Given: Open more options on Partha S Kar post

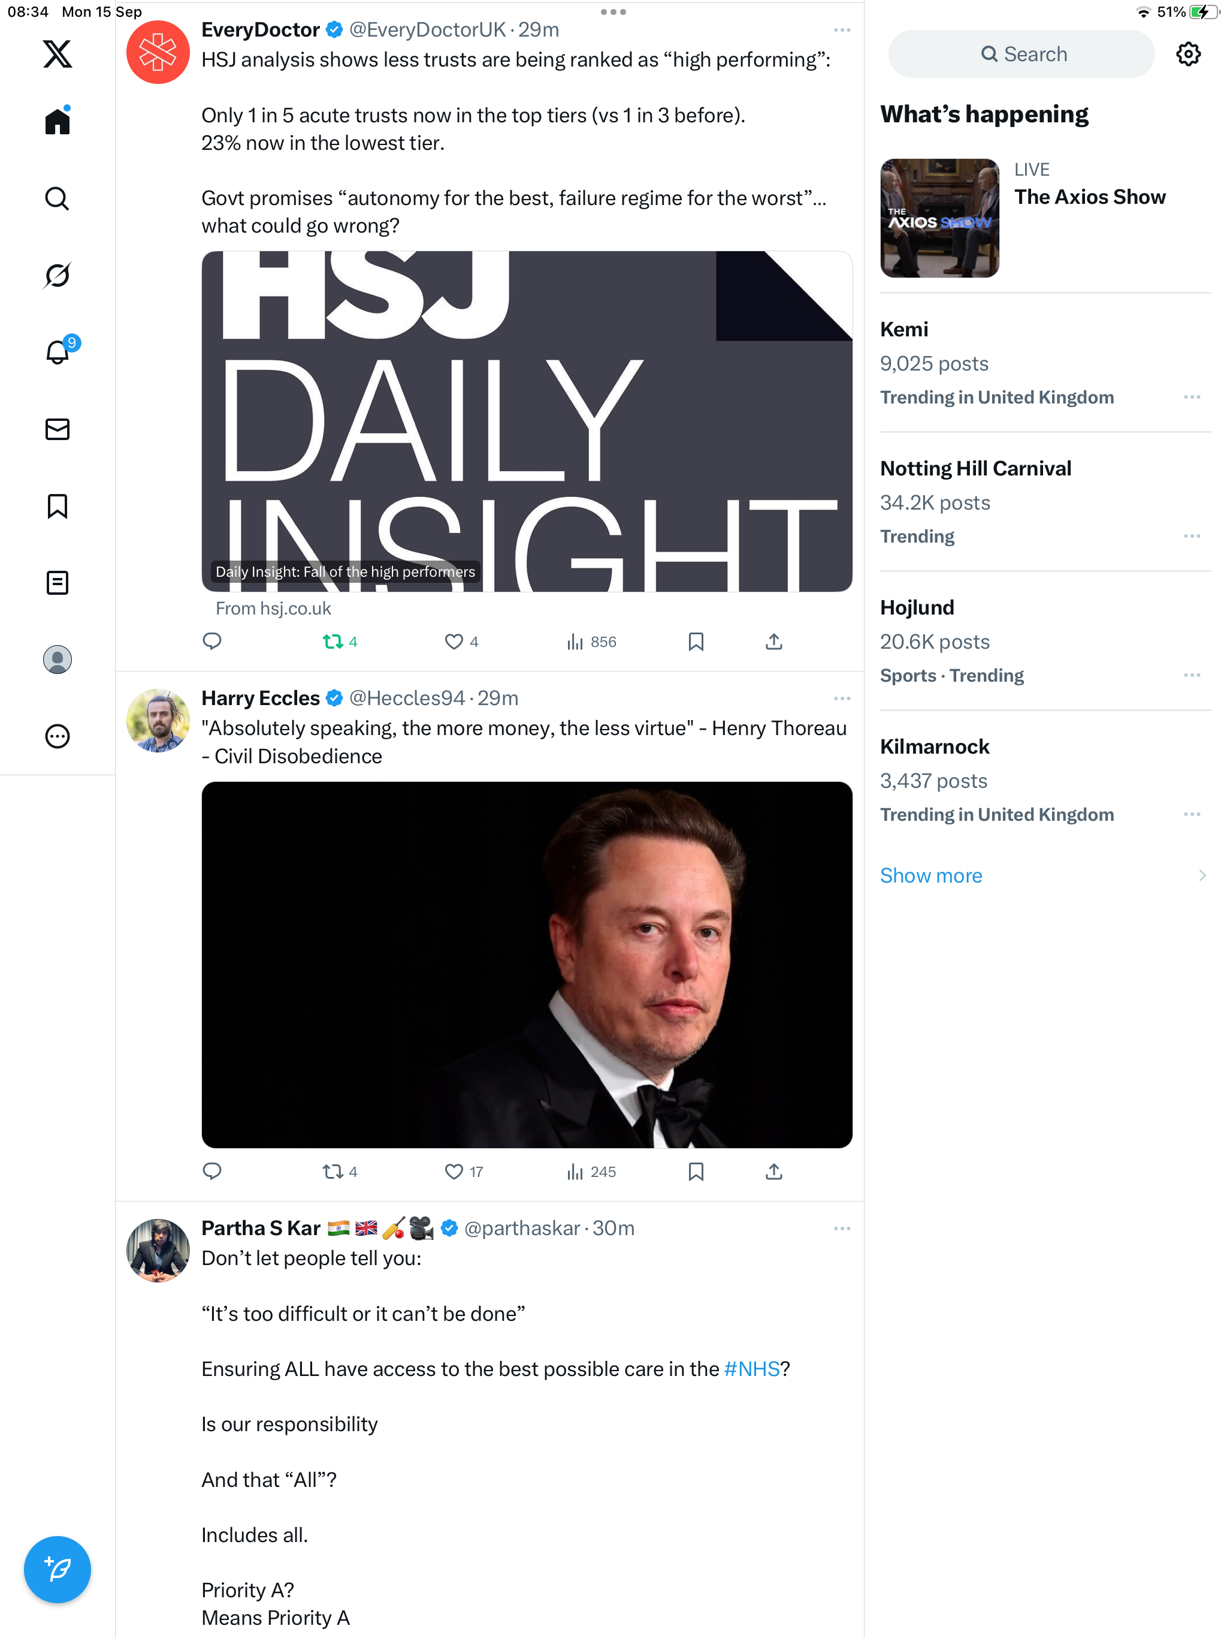Looking at the screenshot, I should click(x=841, y=1228).
